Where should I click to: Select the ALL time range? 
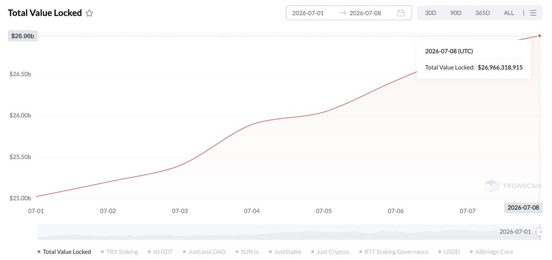point(509,13)
